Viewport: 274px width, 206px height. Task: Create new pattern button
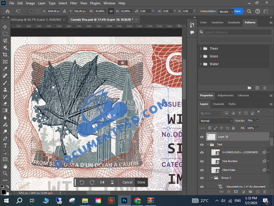(x=257, y=88)
